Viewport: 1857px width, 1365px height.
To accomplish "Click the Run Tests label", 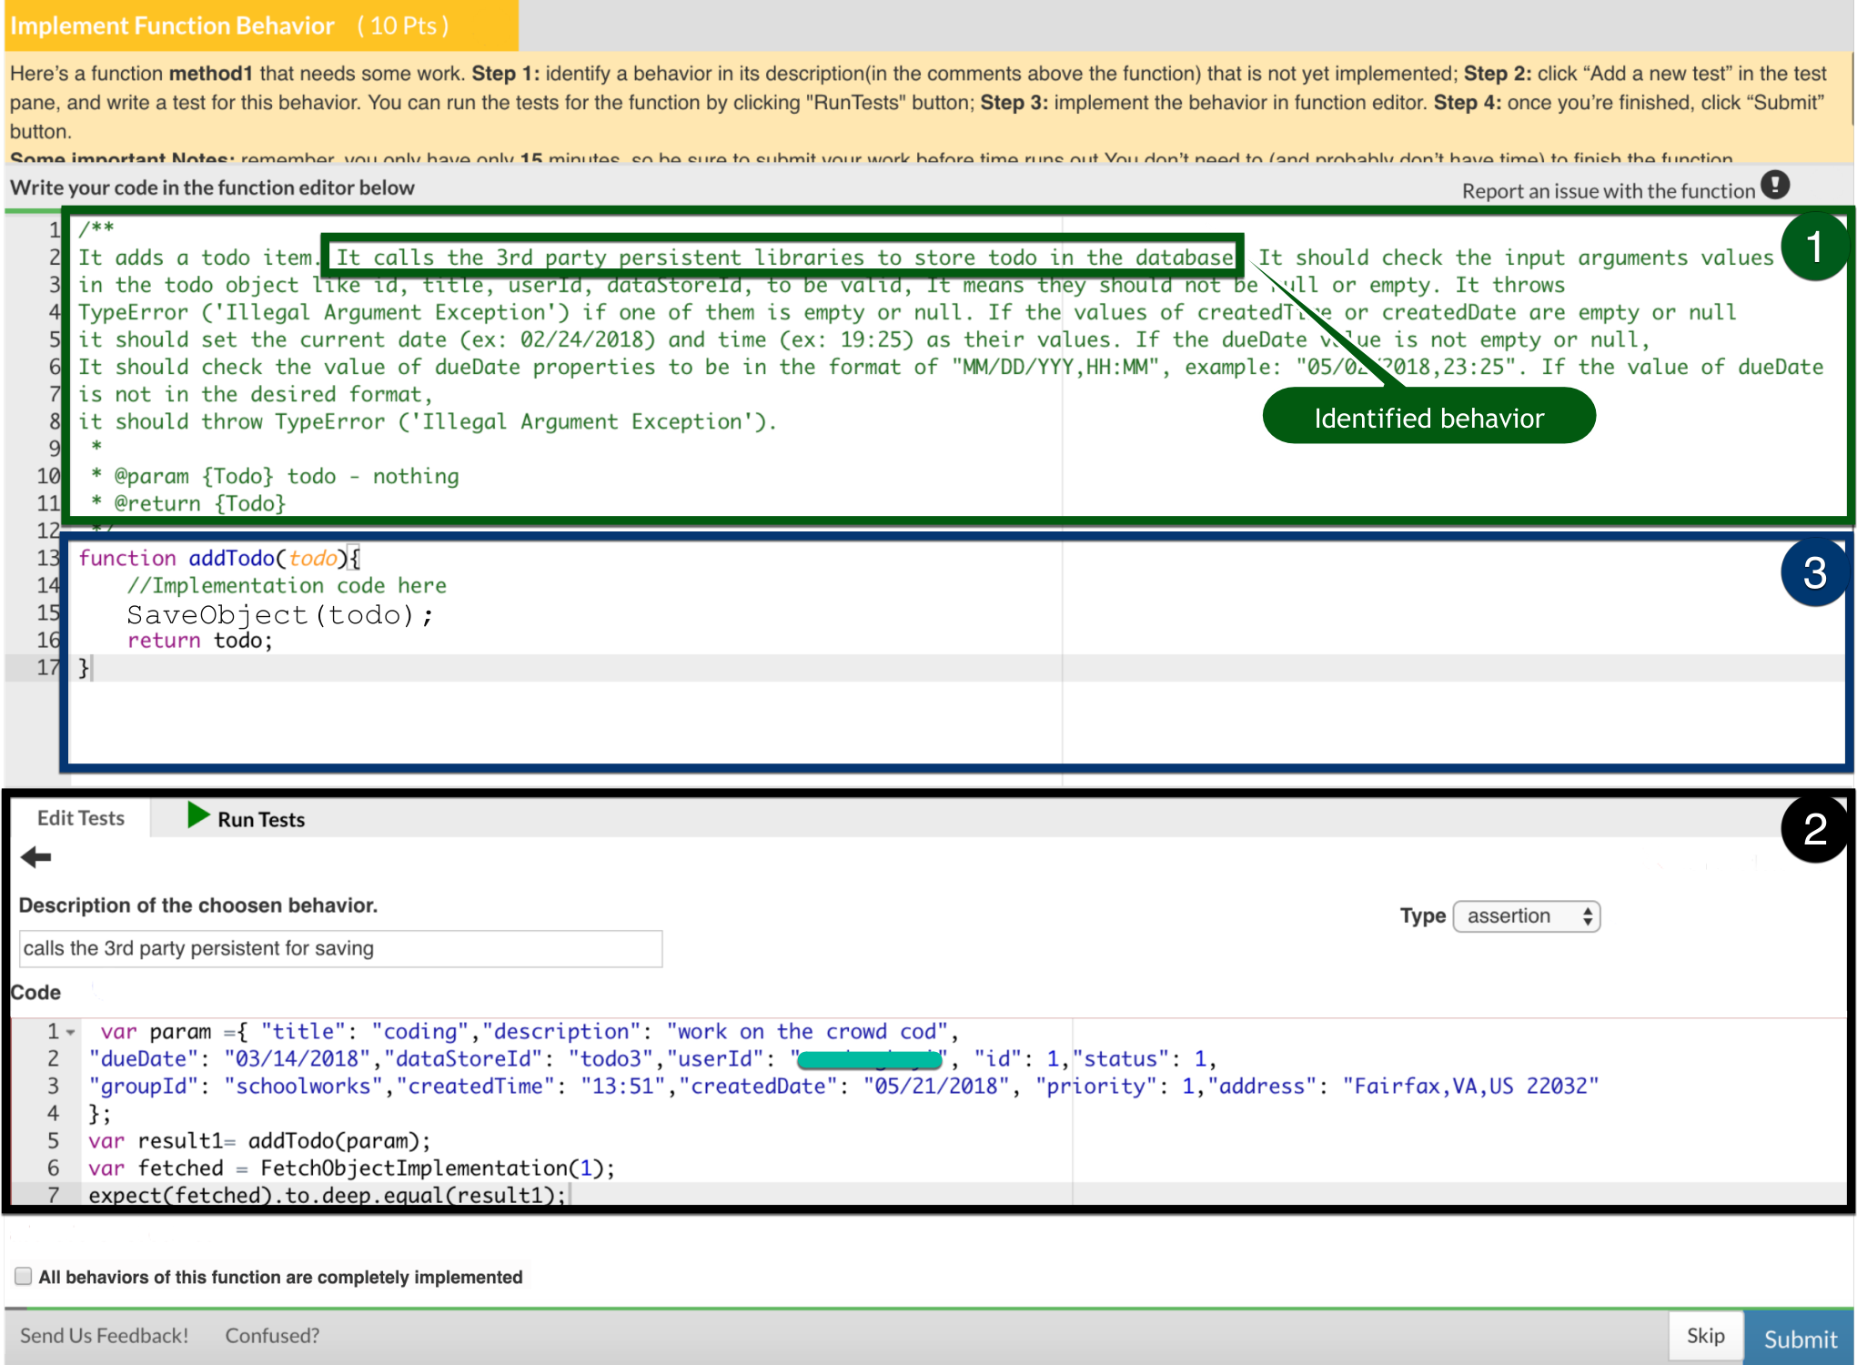I will 261,820.
